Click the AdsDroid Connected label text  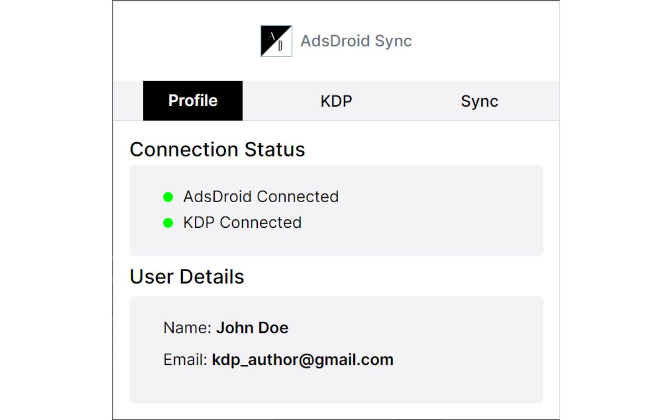point(261,197)
